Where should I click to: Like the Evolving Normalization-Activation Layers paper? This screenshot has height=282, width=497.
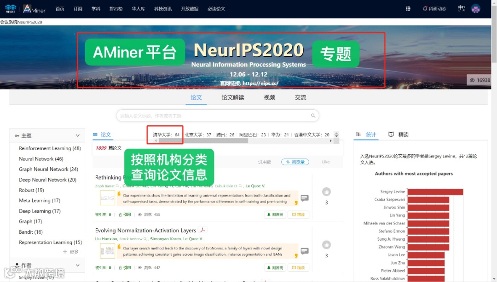point(326,245)
